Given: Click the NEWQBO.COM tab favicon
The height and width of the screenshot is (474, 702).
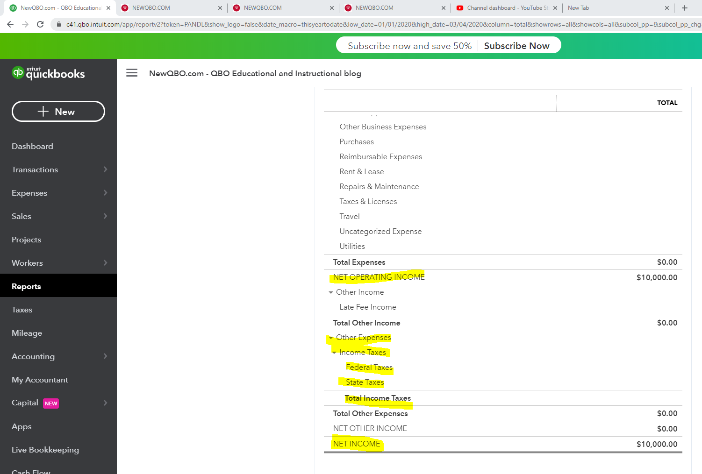Looking at the screenshot, I should coord(125,8).
